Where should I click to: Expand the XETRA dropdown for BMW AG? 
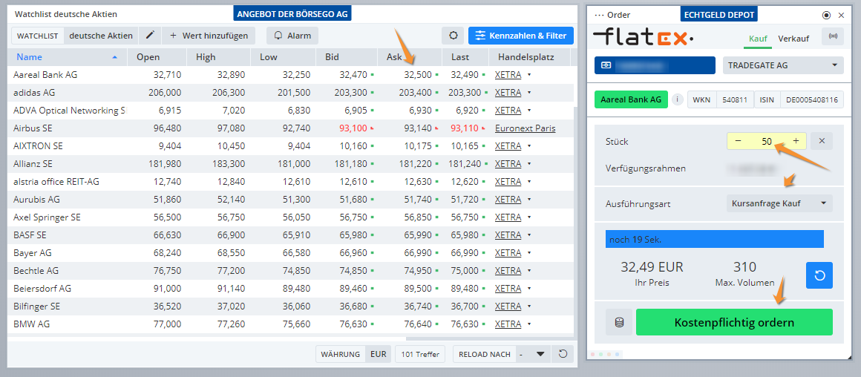(529, 324)
